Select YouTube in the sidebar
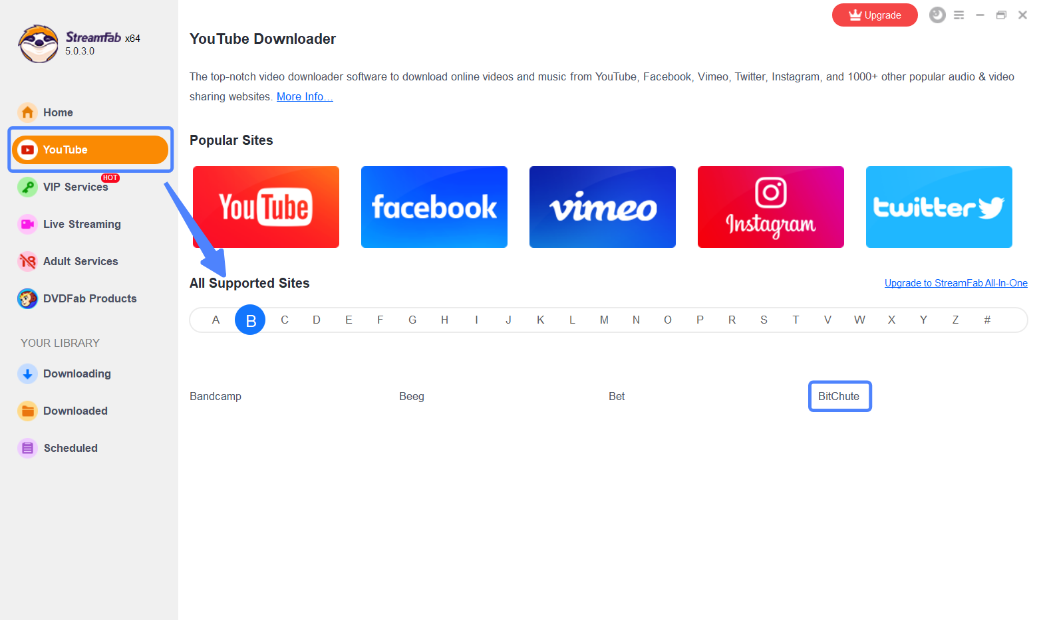 (x=90, y=150)
